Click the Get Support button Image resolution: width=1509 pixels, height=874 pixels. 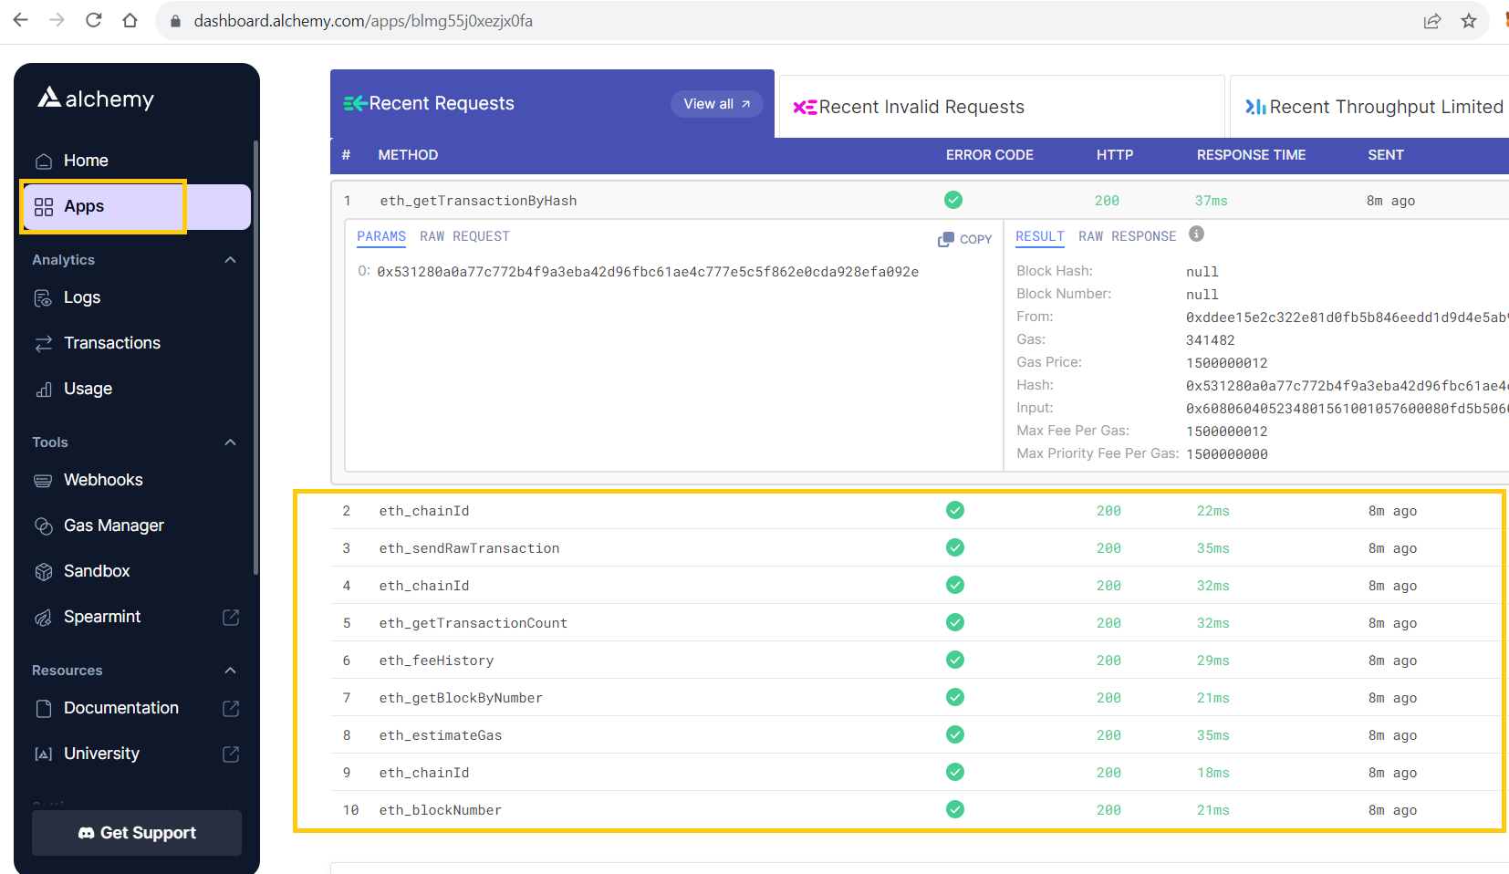(137, 833)
